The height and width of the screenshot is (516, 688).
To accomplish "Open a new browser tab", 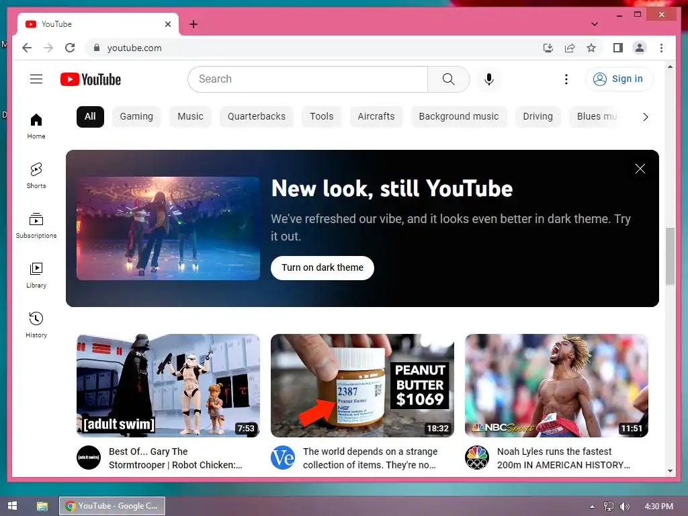I will pyautogui.click(x=193, y=24).
